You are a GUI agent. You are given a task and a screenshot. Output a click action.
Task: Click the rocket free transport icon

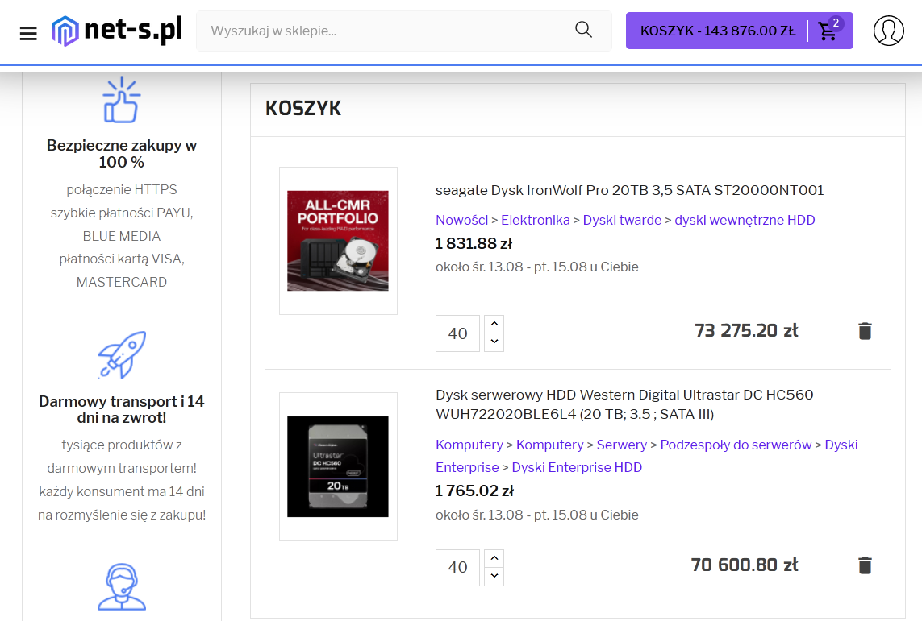click(122, 355)
